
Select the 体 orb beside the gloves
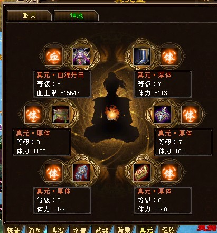point(54,173)
